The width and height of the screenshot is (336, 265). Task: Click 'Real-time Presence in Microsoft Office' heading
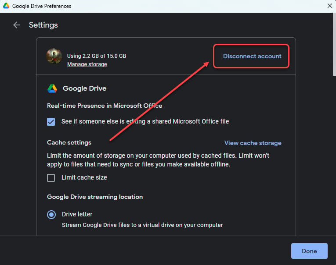click(105, 106)
